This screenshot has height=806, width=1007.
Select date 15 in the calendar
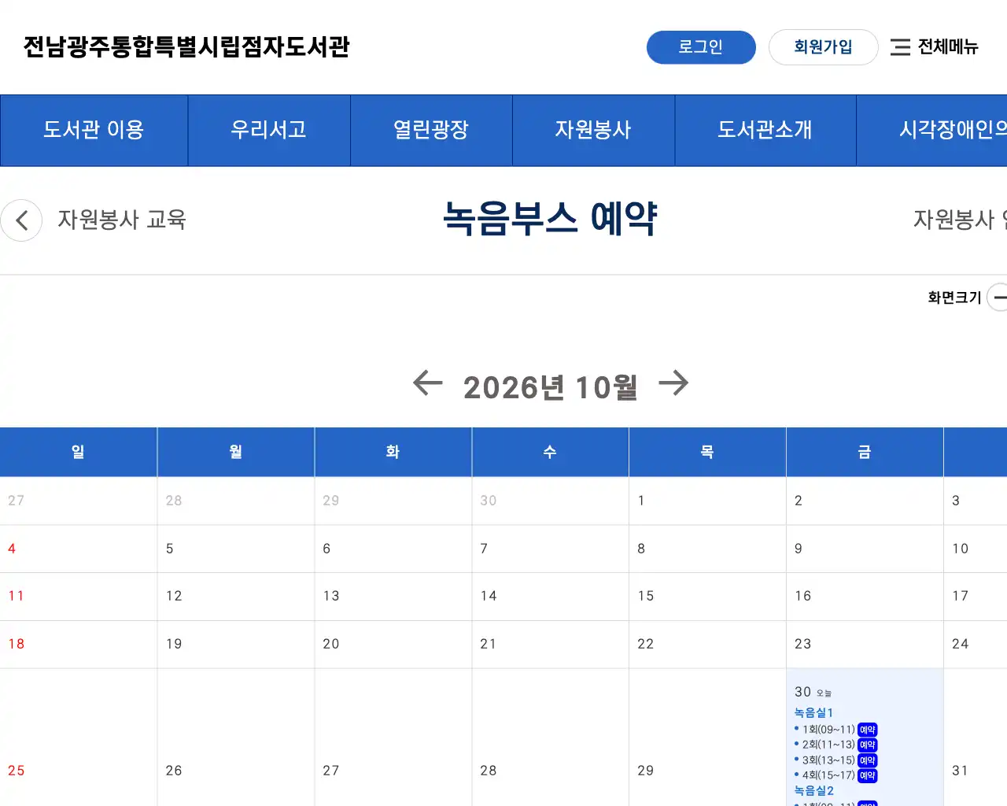(646, 596)
